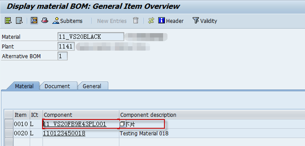Click the Alternative BOM field
The image size is (305, 146).
click(x=62, y=56)
